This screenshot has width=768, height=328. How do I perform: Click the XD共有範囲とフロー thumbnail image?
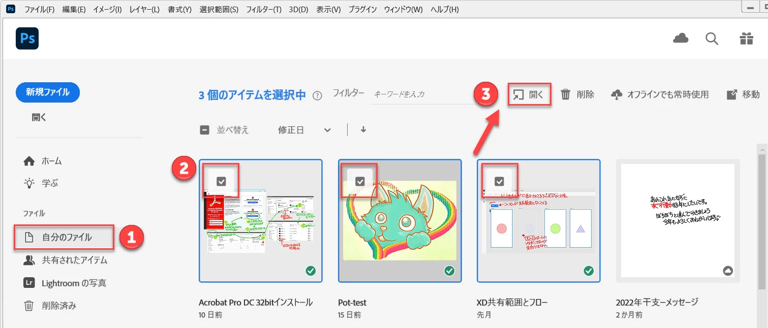[x=539, y=220]
